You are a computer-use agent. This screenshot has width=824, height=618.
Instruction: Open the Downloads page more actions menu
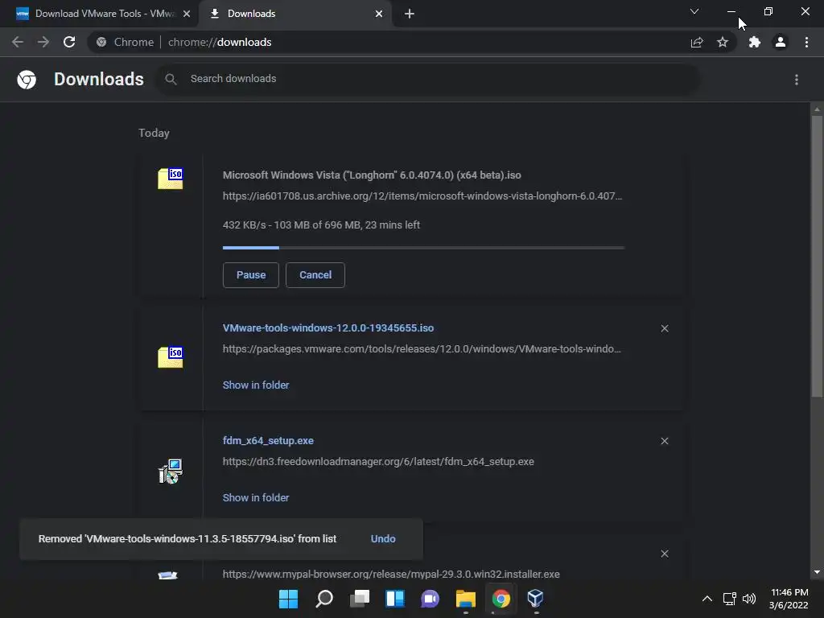tap(797, 80)
